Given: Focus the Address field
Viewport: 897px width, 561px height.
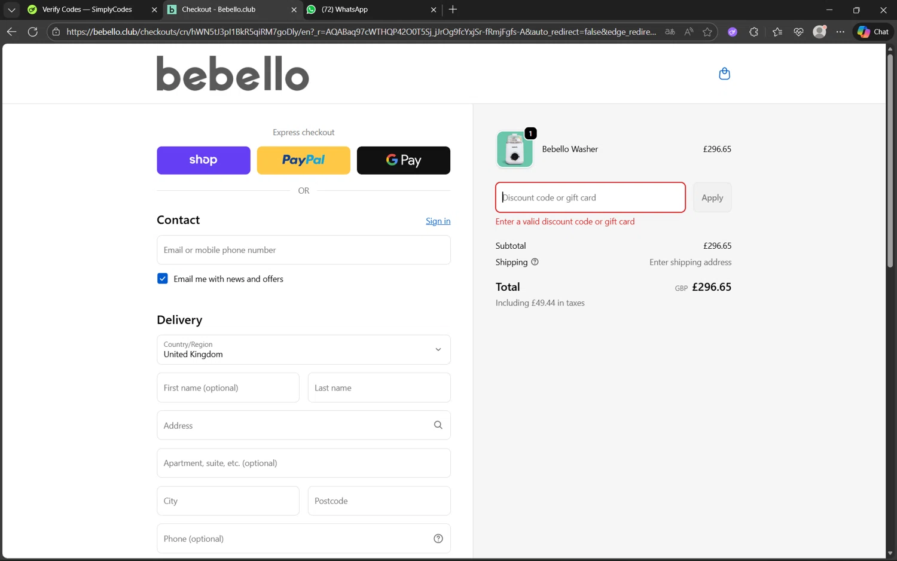Looking at the screenshot, I should point(303,425).
